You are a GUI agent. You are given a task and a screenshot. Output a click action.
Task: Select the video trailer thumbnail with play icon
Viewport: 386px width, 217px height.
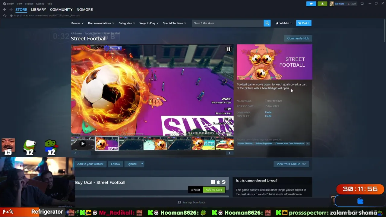click(83, 144)
